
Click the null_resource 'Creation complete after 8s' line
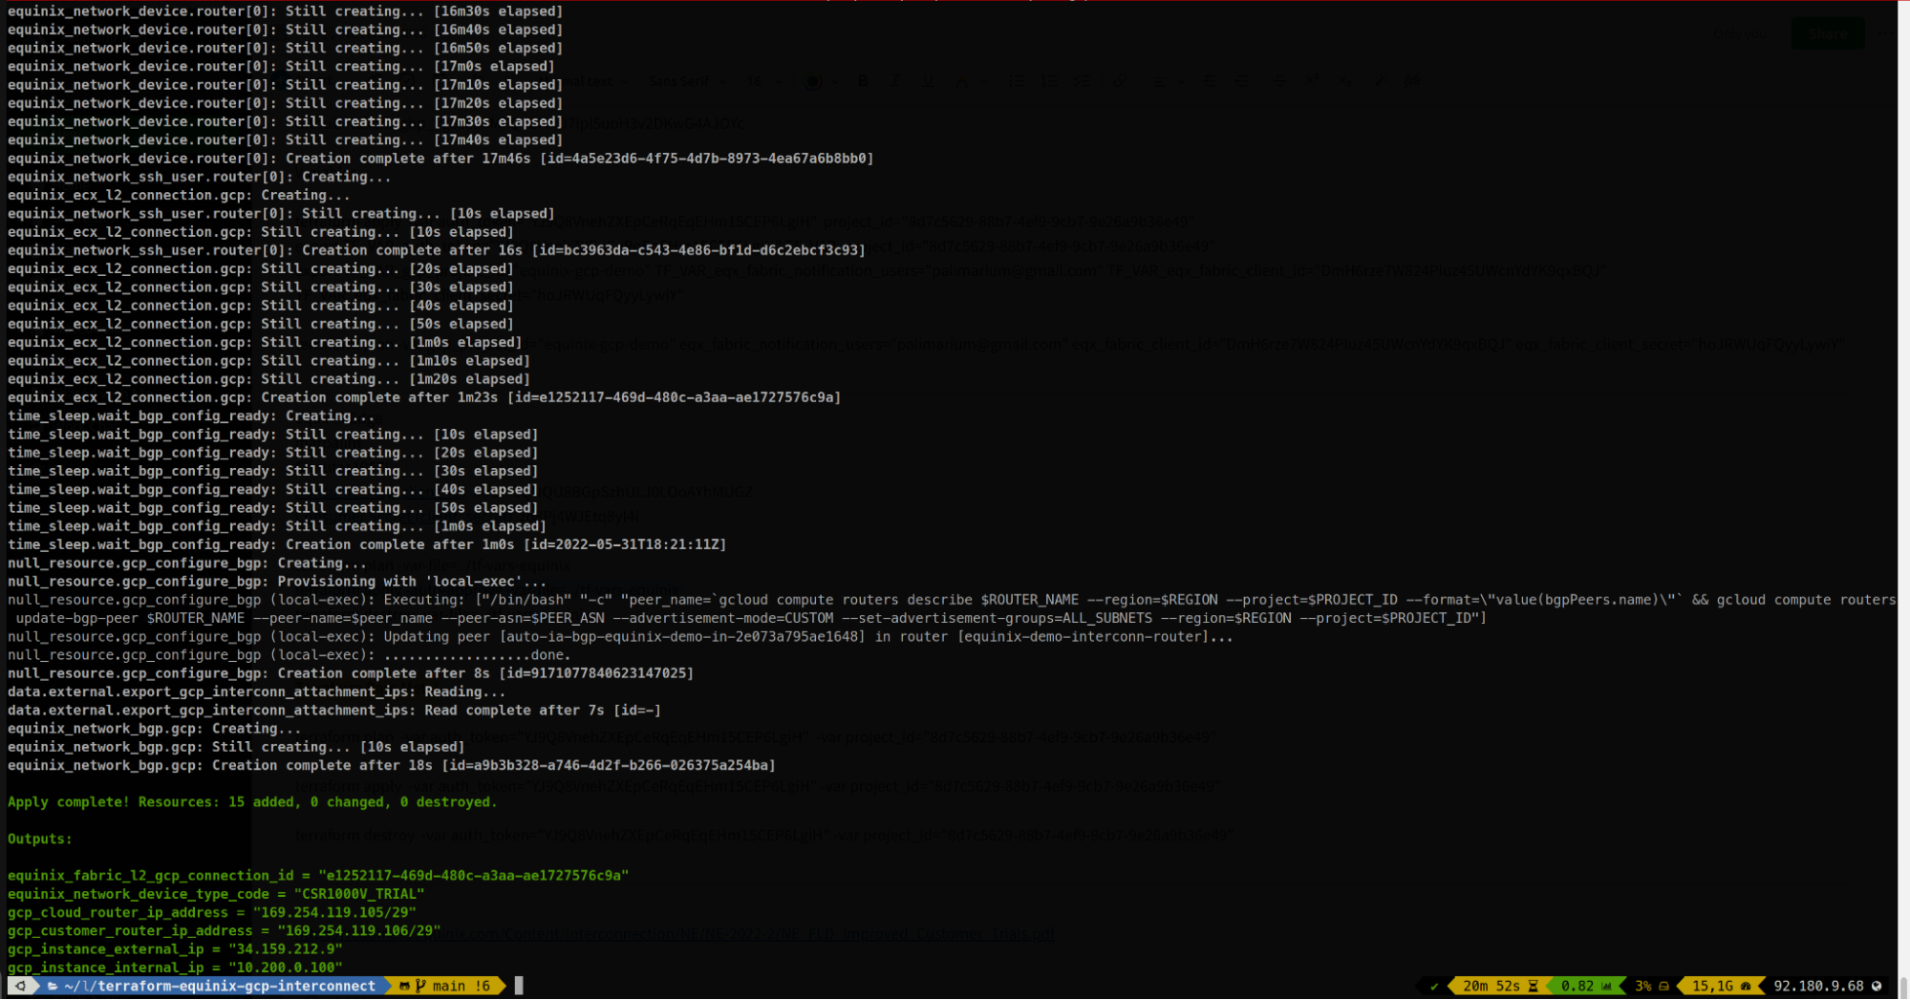pyautogui.click(x=351, y=673)
